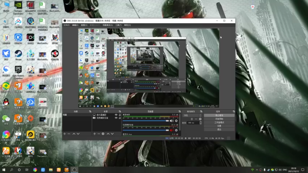The height and width of the screenshot is (173, 308).
Task: Unmute the 视频捕获设备 red speaker
Action: (x=171, y=130)
